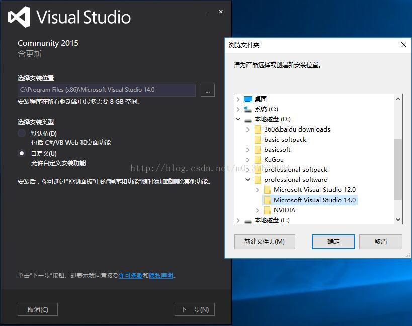This screenshot has width=412, height=326.
Task: Select the Microsoft Visual Studio 12.0 folder label
Action: (314, 190)
